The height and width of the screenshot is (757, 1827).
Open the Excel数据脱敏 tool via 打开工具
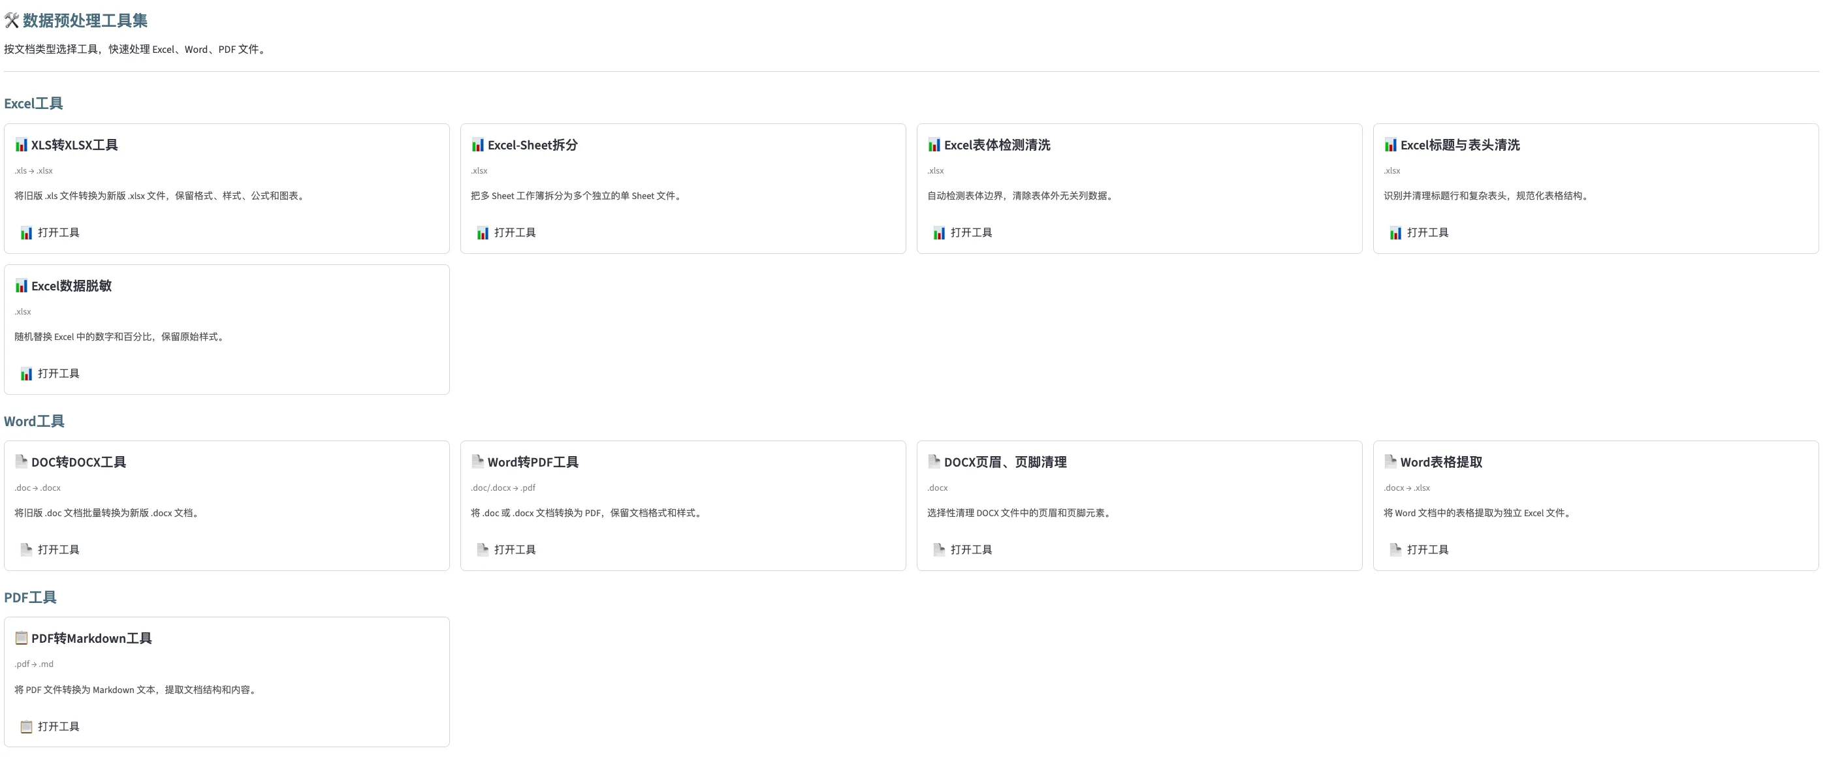(x=50, y=373)
